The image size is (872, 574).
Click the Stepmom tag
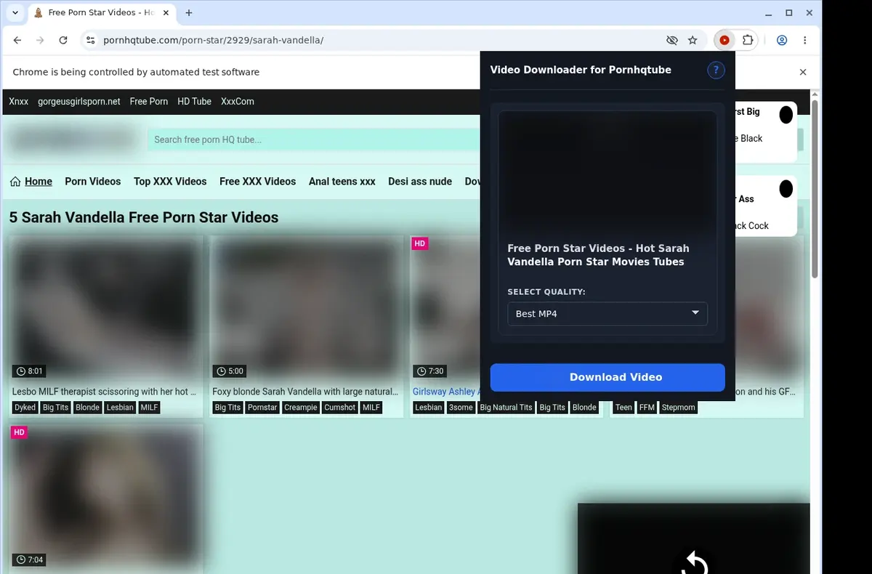click(679, 408)
